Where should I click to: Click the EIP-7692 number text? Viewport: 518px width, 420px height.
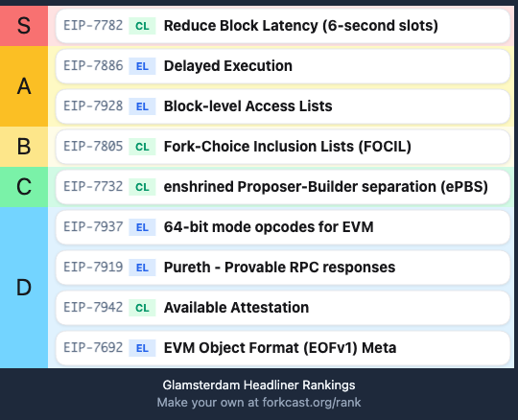93,348
